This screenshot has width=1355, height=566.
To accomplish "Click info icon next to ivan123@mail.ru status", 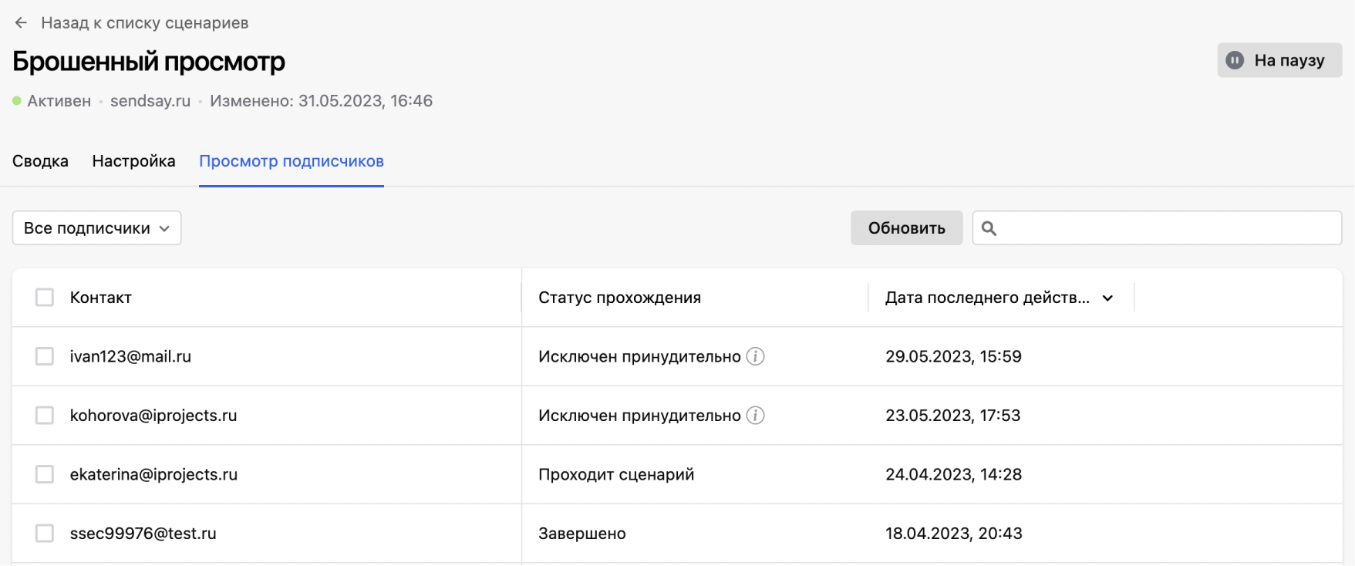I will [756, 356].
